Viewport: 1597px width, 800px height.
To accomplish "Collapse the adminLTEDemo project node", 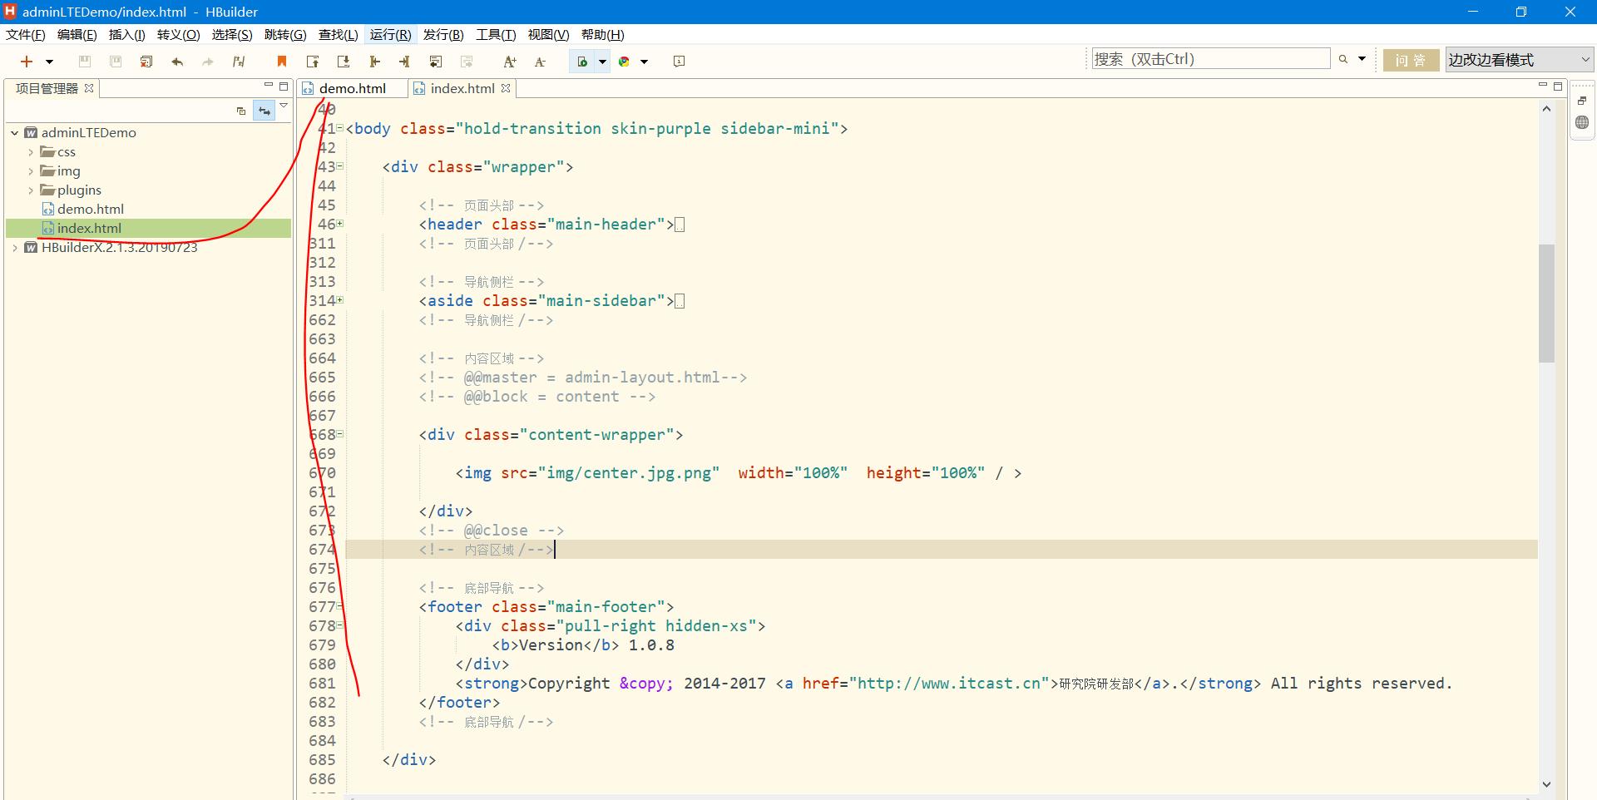I will point(15,132).
